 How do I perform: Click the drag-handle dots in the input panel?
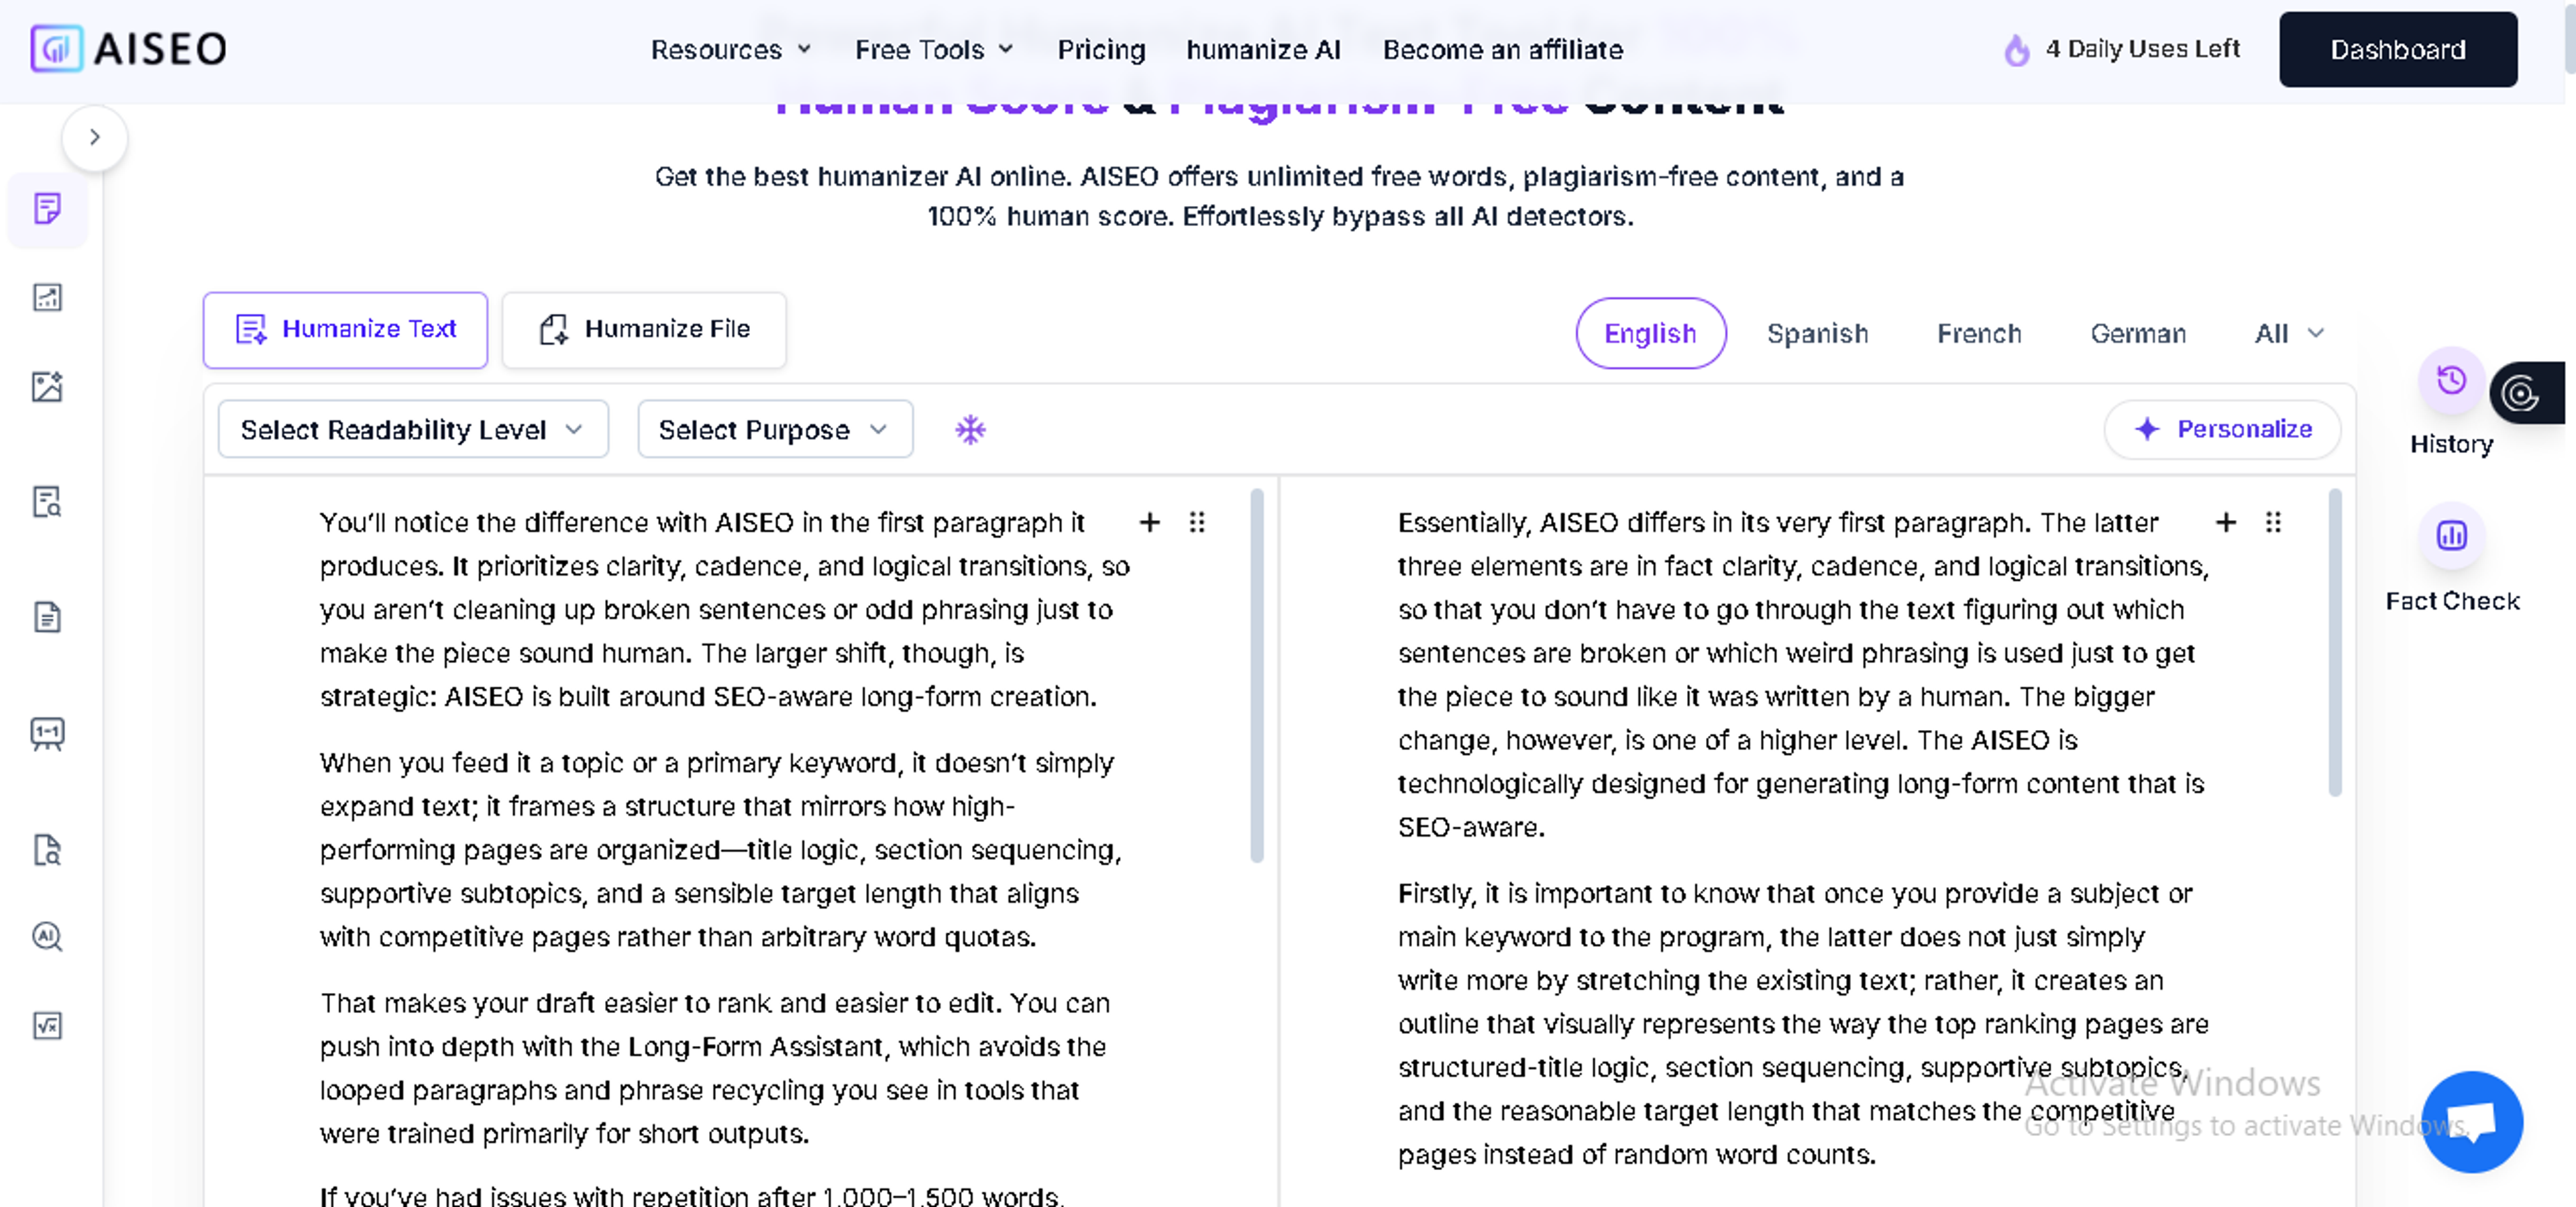[x=1197, y=522]
